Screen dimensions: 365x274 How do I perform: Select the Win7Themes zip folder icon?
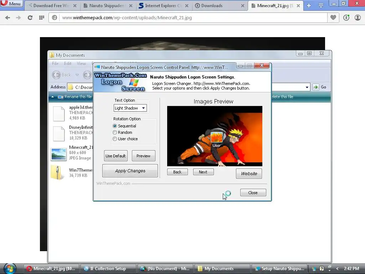pos(57,173)
